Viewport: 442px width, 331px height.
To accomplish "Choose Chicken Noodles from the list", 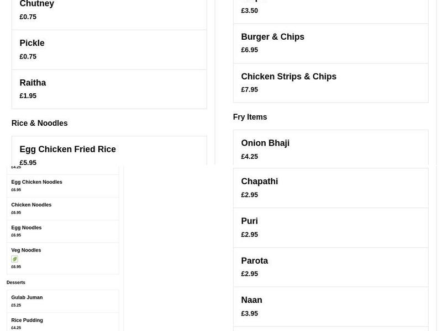I will 62,208.
